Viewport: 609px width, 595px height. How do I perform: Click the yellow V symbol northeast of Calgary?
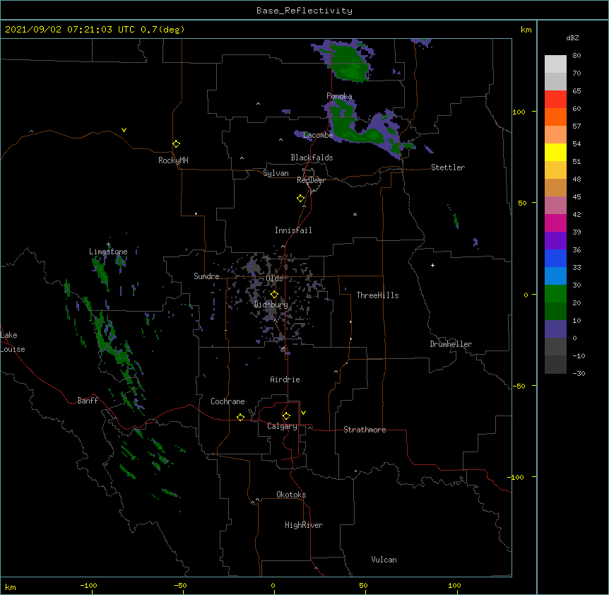pos(303,413)
